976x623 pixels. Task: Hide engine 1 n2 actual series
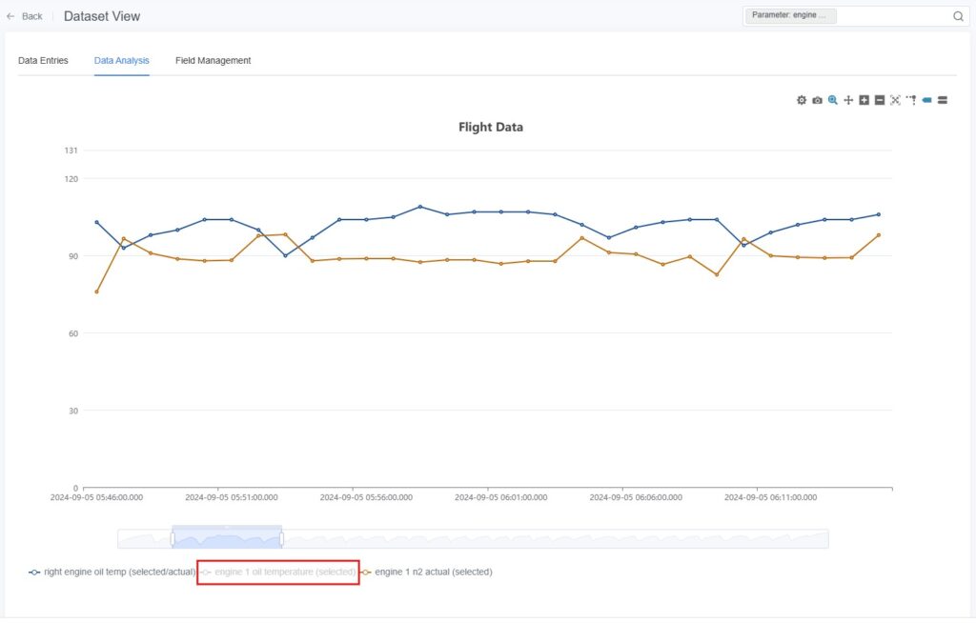point(427,572)
